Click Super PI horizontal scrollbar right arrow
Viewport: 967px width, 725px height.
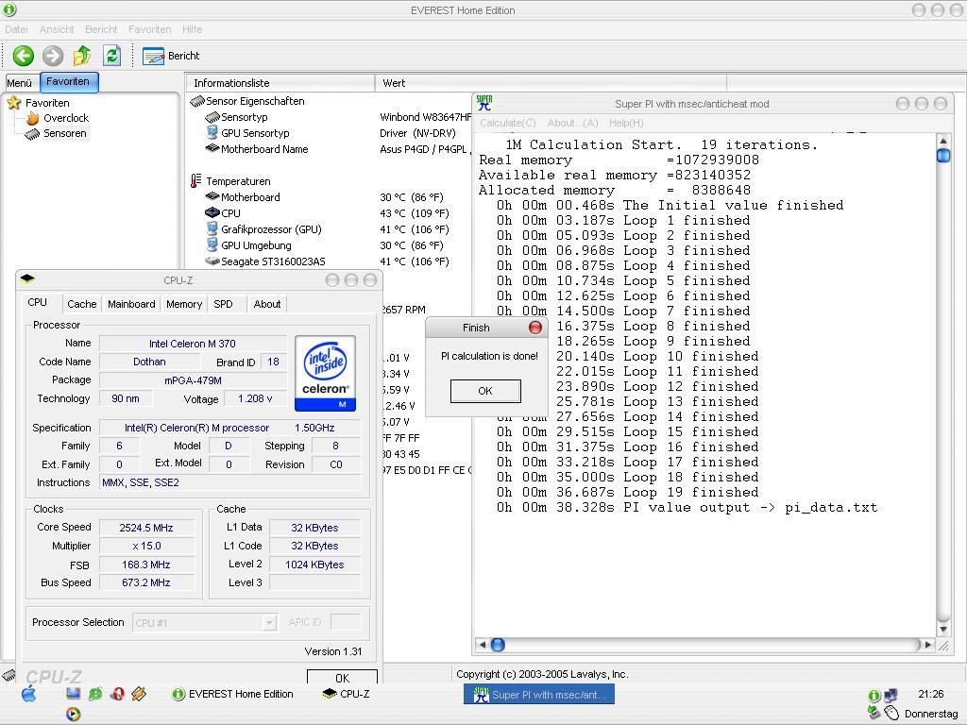click(928, 645)
